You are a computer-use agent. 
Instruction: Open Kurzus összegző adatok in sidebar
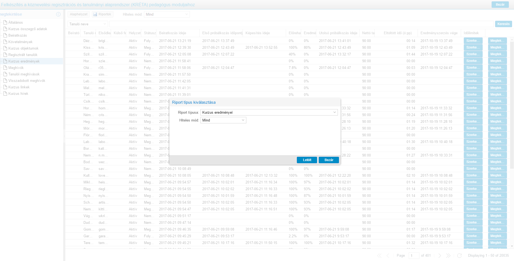pos(28,29)
